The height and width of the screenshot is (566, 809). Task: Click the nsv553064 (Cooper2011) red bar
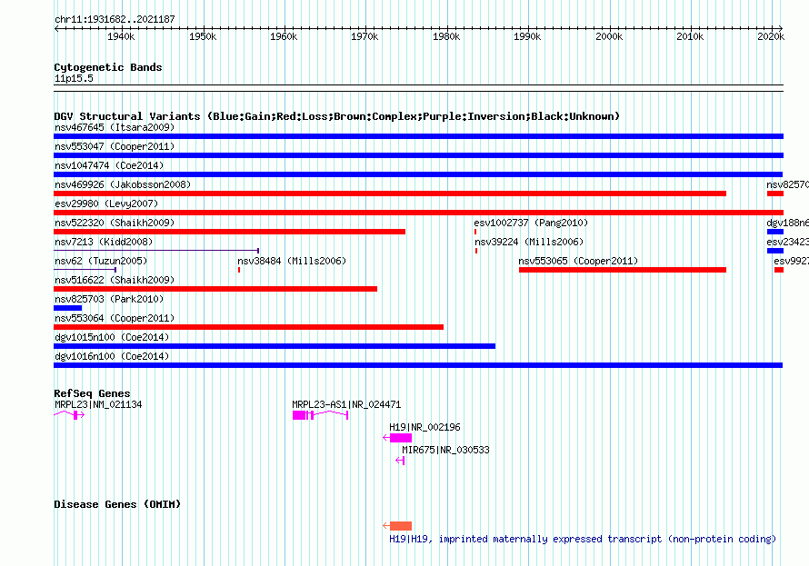[249, 327]
